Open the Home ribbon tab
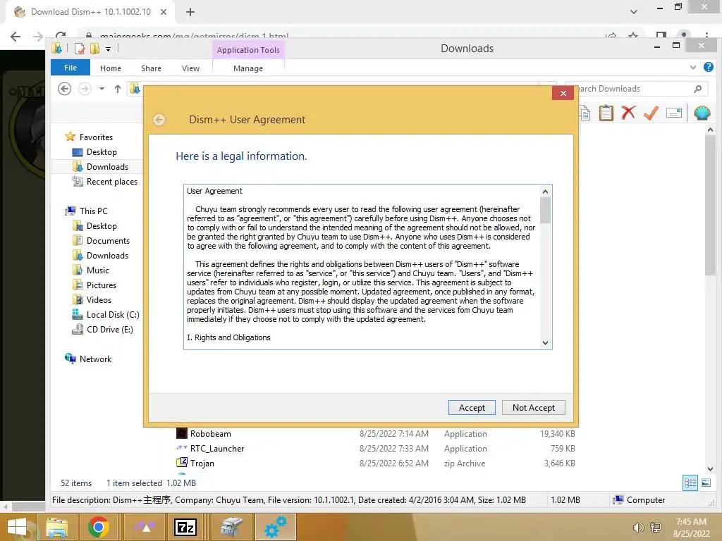 pyautogui.click(x=111, y=68)
